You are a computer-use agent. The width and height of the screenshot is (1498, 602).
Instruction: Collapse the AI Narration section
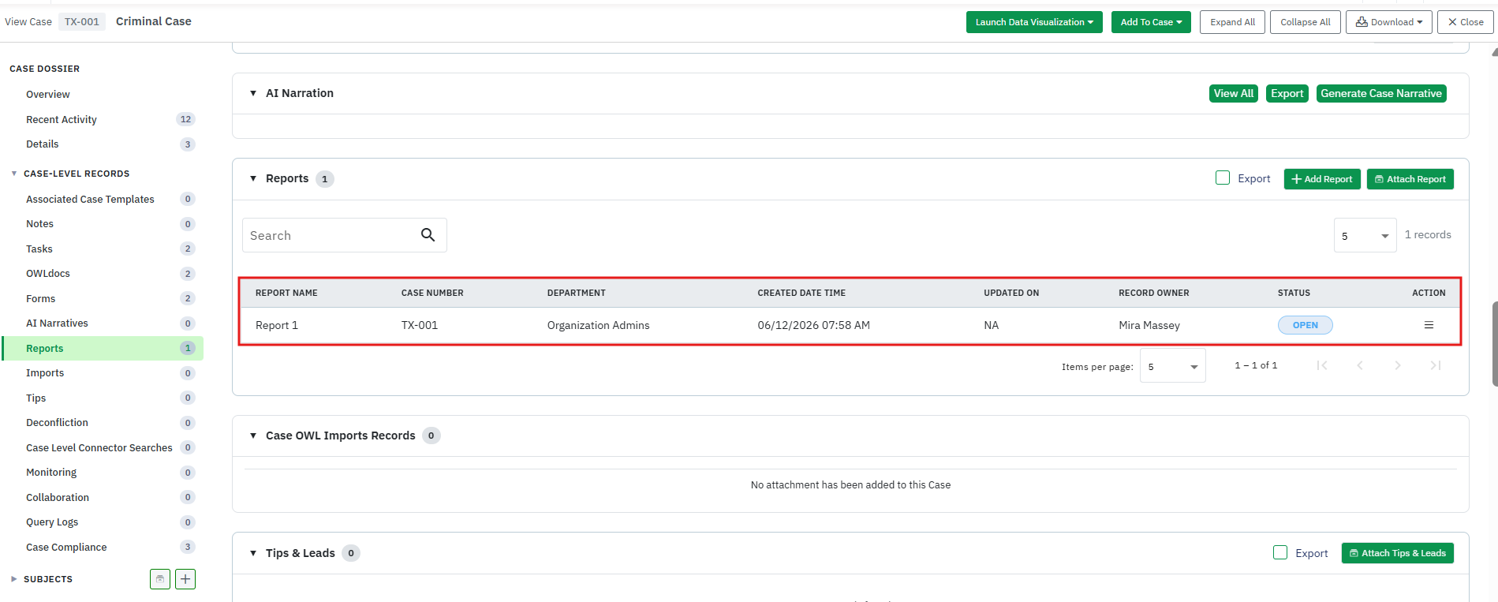click(x=253, y=93)
